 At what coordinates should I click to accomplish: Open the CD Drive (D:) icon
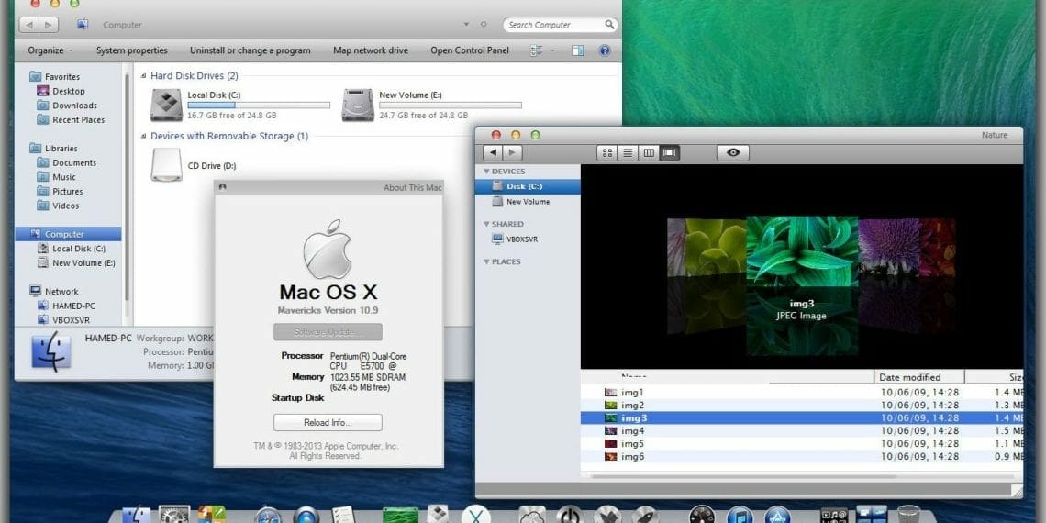pos(166,165)
